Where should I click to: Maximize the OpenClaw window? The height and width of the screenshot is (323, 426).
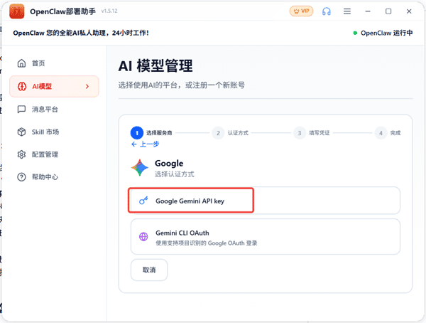[x=388, y=11]
